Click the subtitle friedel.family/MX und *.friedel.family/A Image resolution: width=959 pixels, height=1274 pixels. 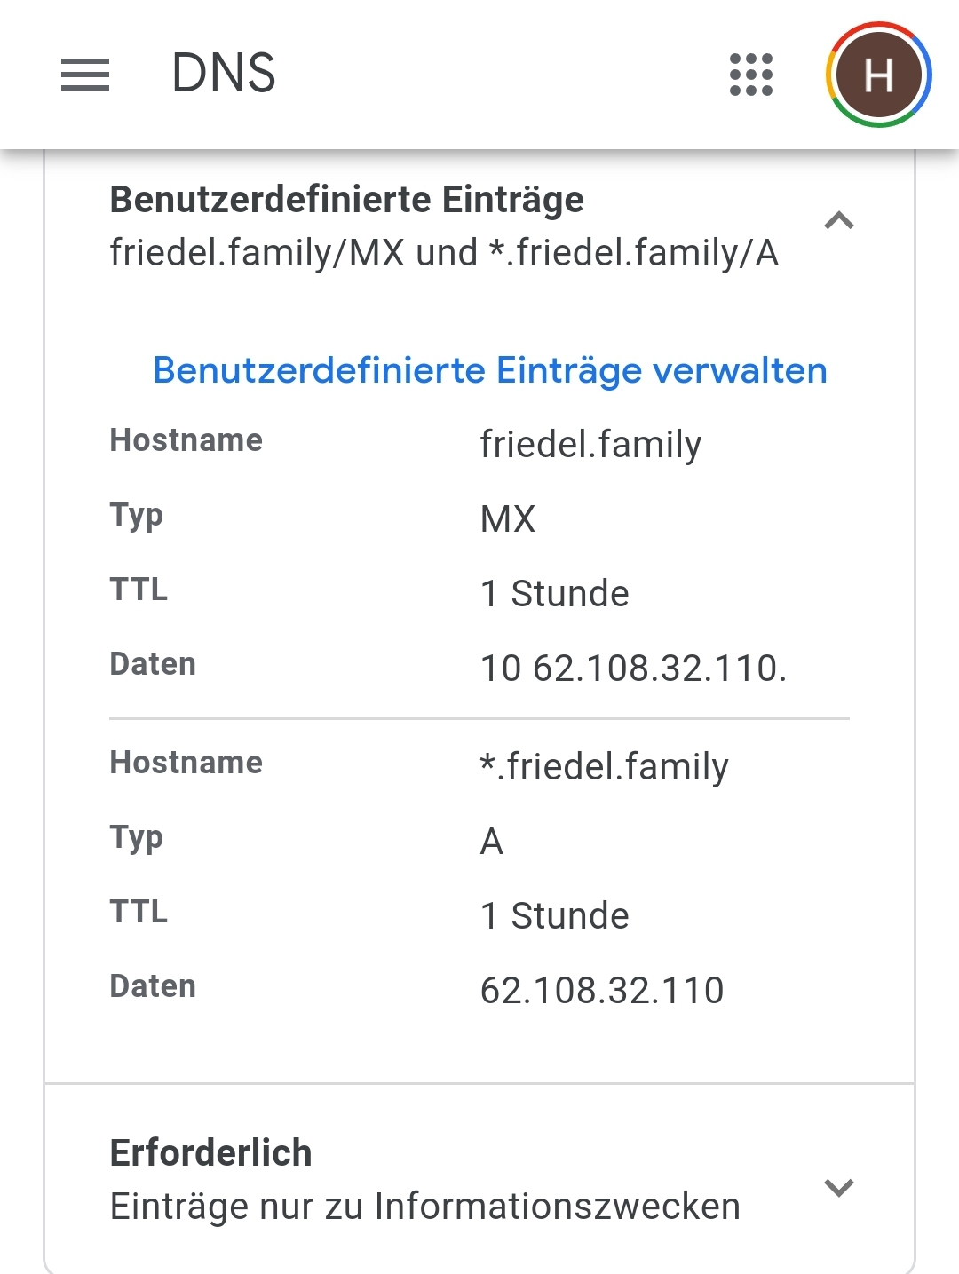click(x=444, y=253)
